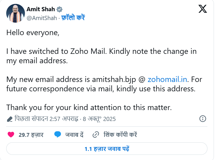Click the chain link copy icon
Viewport: 216px width, 160px height.
click(96, 135)
